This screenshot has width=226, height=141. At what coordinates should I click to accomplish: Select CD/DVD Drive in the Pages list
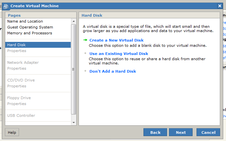click(21, 80)
